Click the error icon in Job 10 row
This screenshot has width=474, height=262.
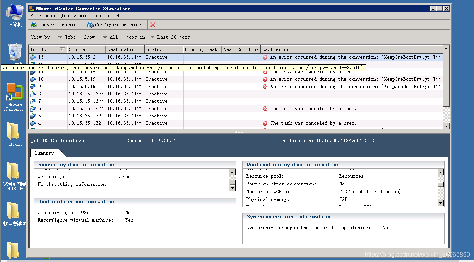point(265,79)
